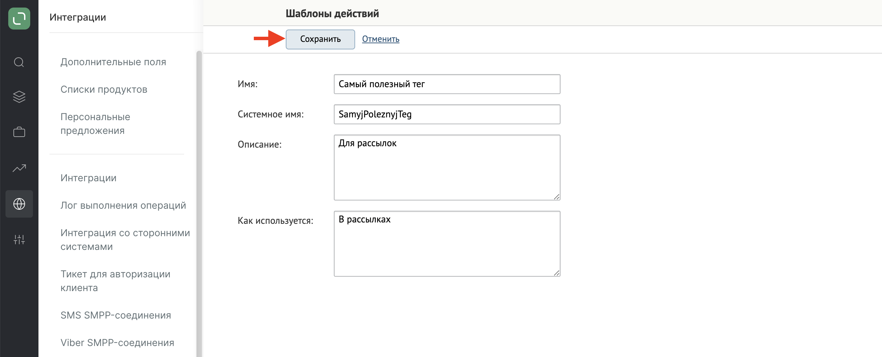Open the briefcase sidebar icon

pos(19,132)
